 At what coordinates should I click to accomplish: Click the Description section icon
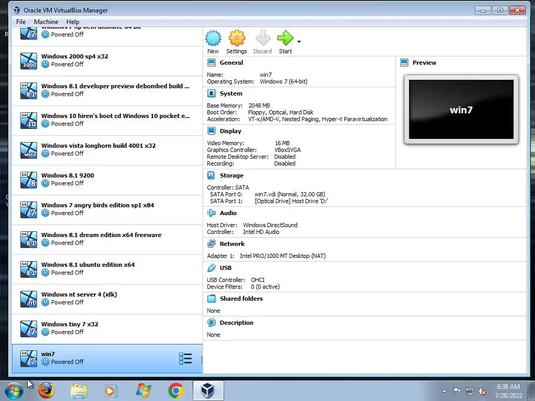(x=211, y=323)
